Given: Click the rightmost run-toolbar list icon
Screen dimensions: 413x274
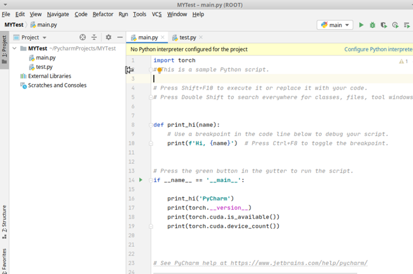Looking at the screenshot, I should click(x=407, y=25).
